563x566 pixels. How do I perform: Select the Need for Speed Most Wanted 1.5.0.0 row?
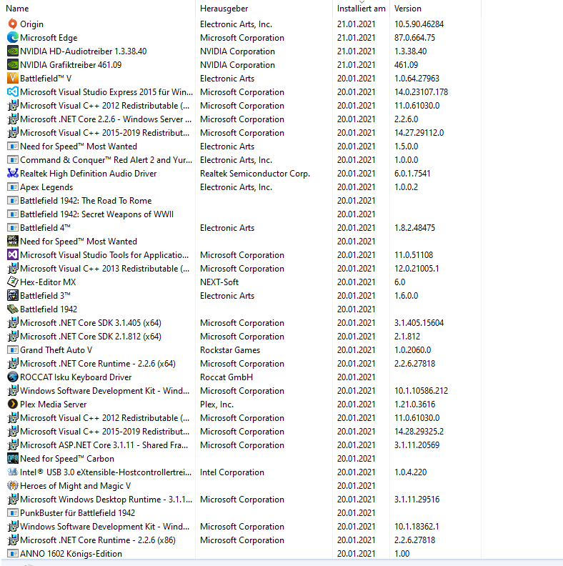coord(240,147)
